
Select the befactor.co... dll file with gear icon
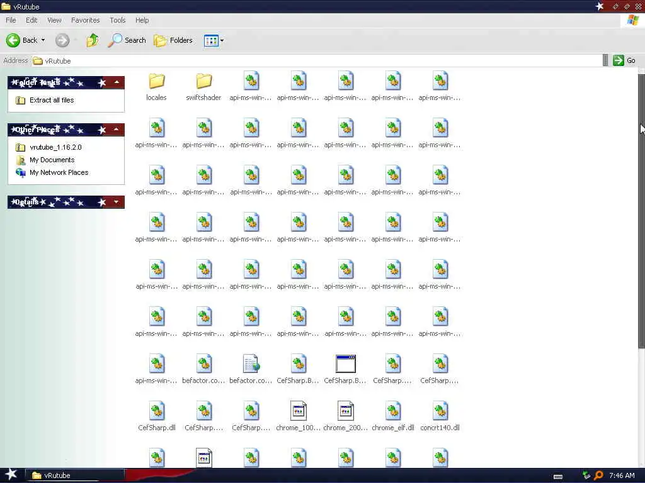click(203, 369)
